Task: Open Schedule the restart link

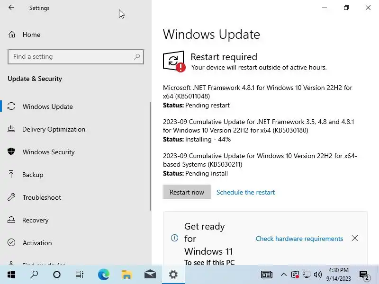Action: tap(245, 192)
